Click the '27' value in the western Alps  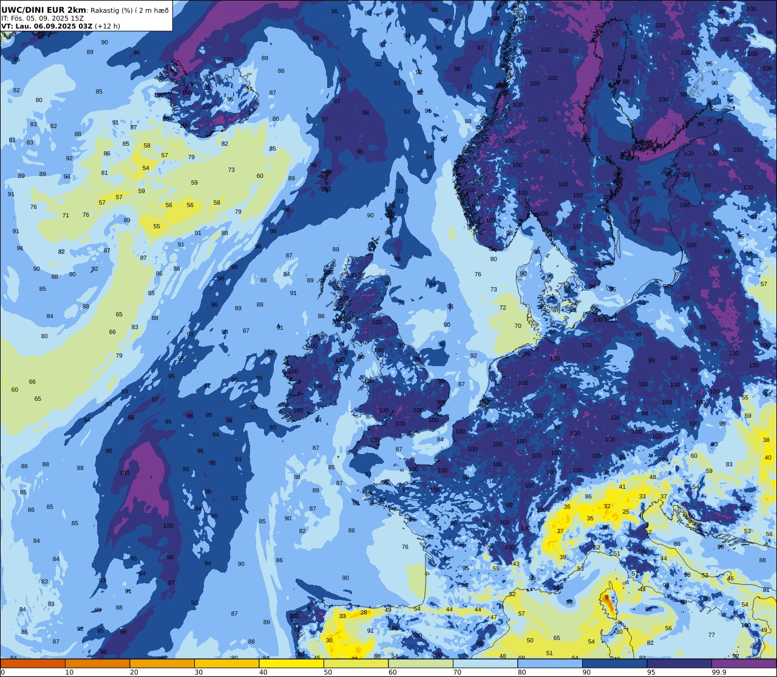point(560,531)
